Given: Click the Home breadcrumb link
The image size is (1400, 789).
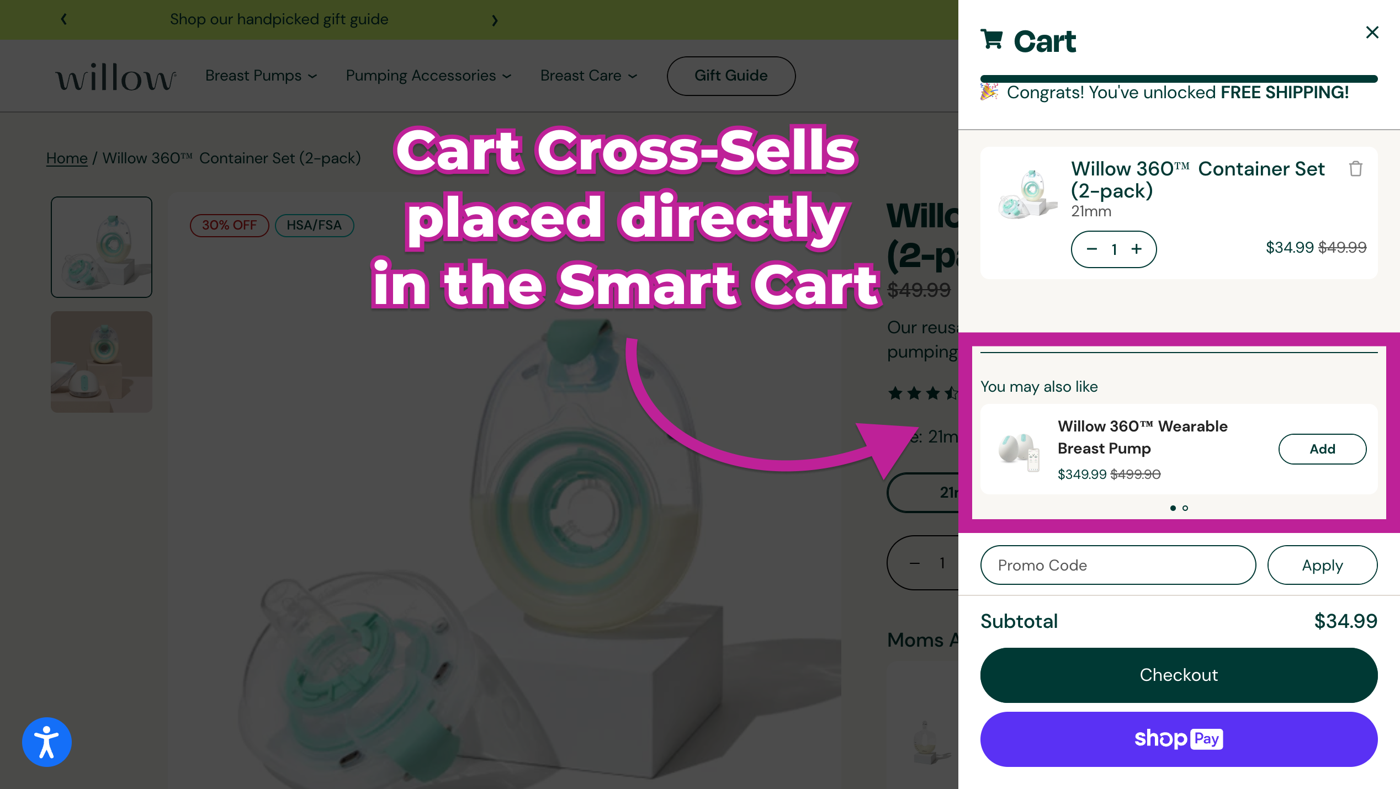Looking at the screenshot, I should tap(66, 158).
